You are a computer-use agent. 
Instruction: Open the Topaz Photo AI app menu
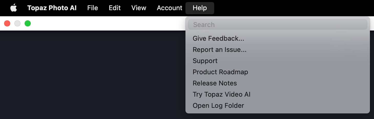tap(52, 8)
